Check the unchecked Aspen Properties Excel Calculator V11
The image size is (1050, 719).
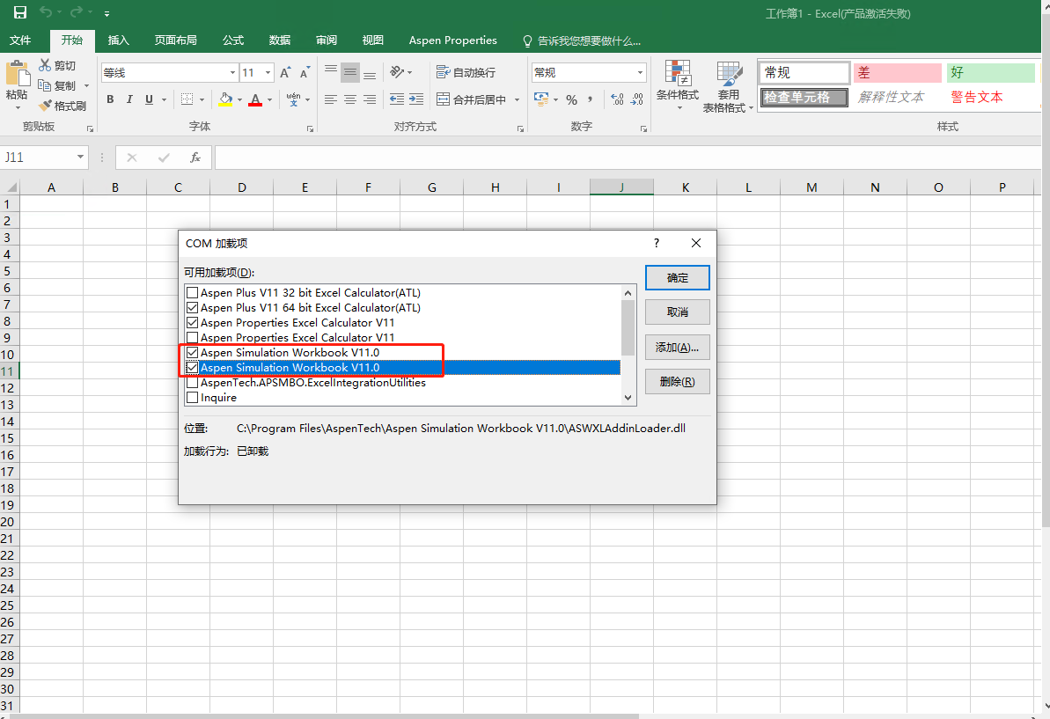(192, 337)
